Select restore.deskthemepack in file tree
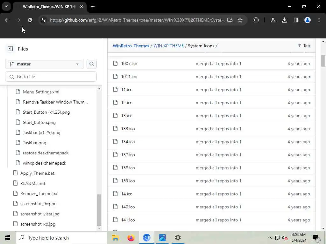 point(46,153)
